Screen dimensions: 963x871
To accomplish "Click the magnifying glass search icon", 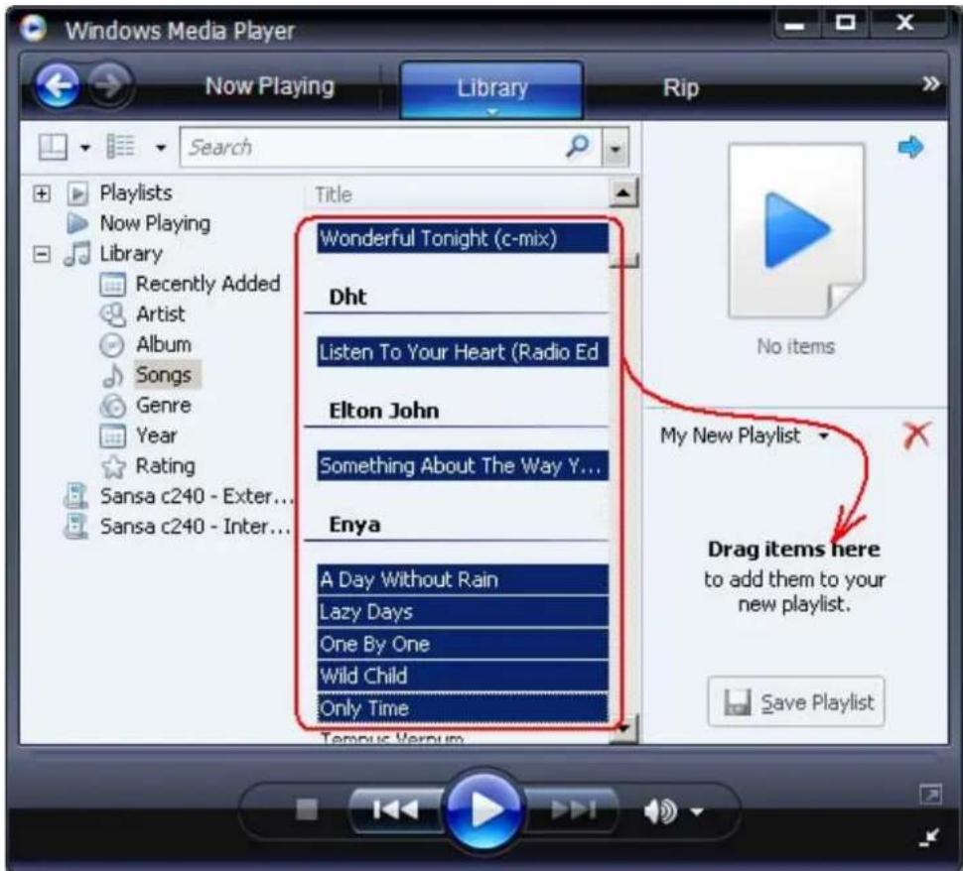I will [x=578, y=146].
